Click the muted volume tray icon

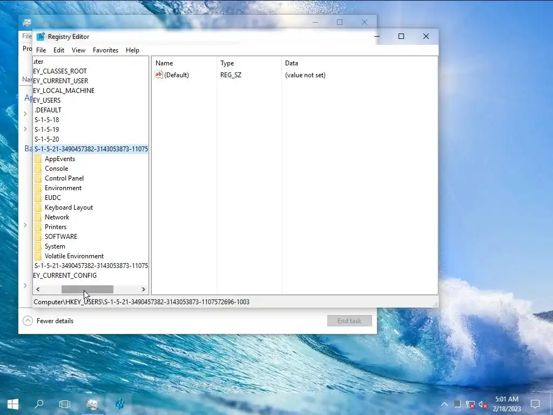[x=483, y=404]
